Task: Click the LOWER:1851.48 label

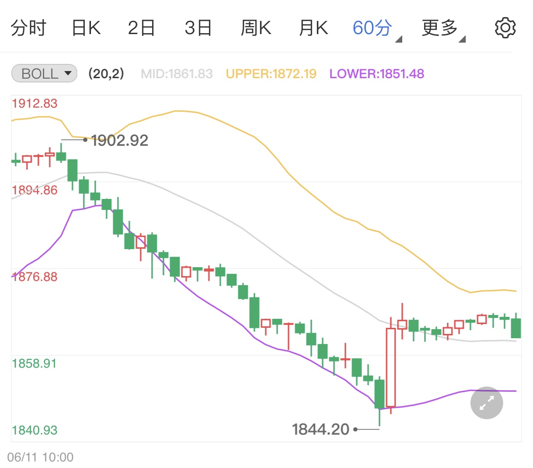Action: [x=377, y=74]
